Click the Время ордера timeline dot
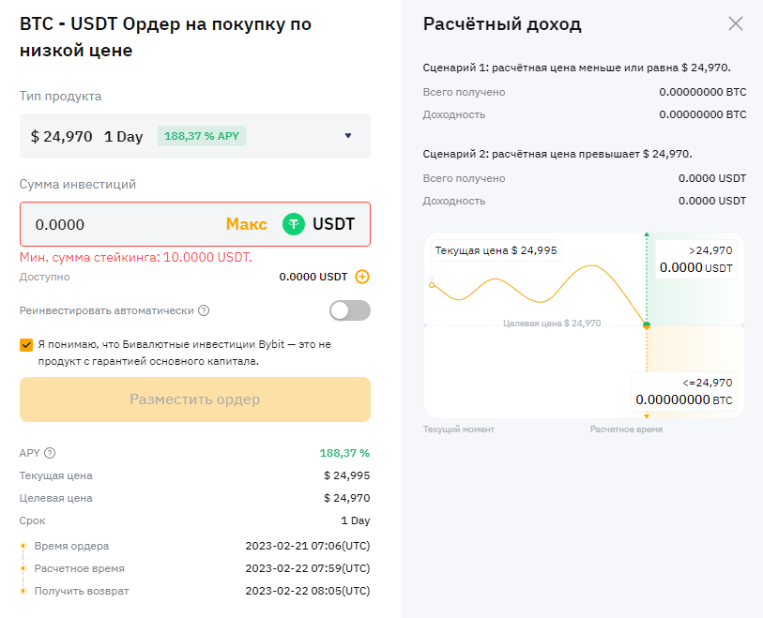763x618 pixels. 23,546
